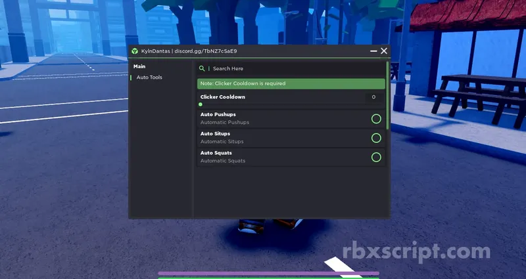Toggle Auto Squats on
Image resolution: width=526 pixels, height=279 pixels.
pyautogui.click(x=376, y=157)
